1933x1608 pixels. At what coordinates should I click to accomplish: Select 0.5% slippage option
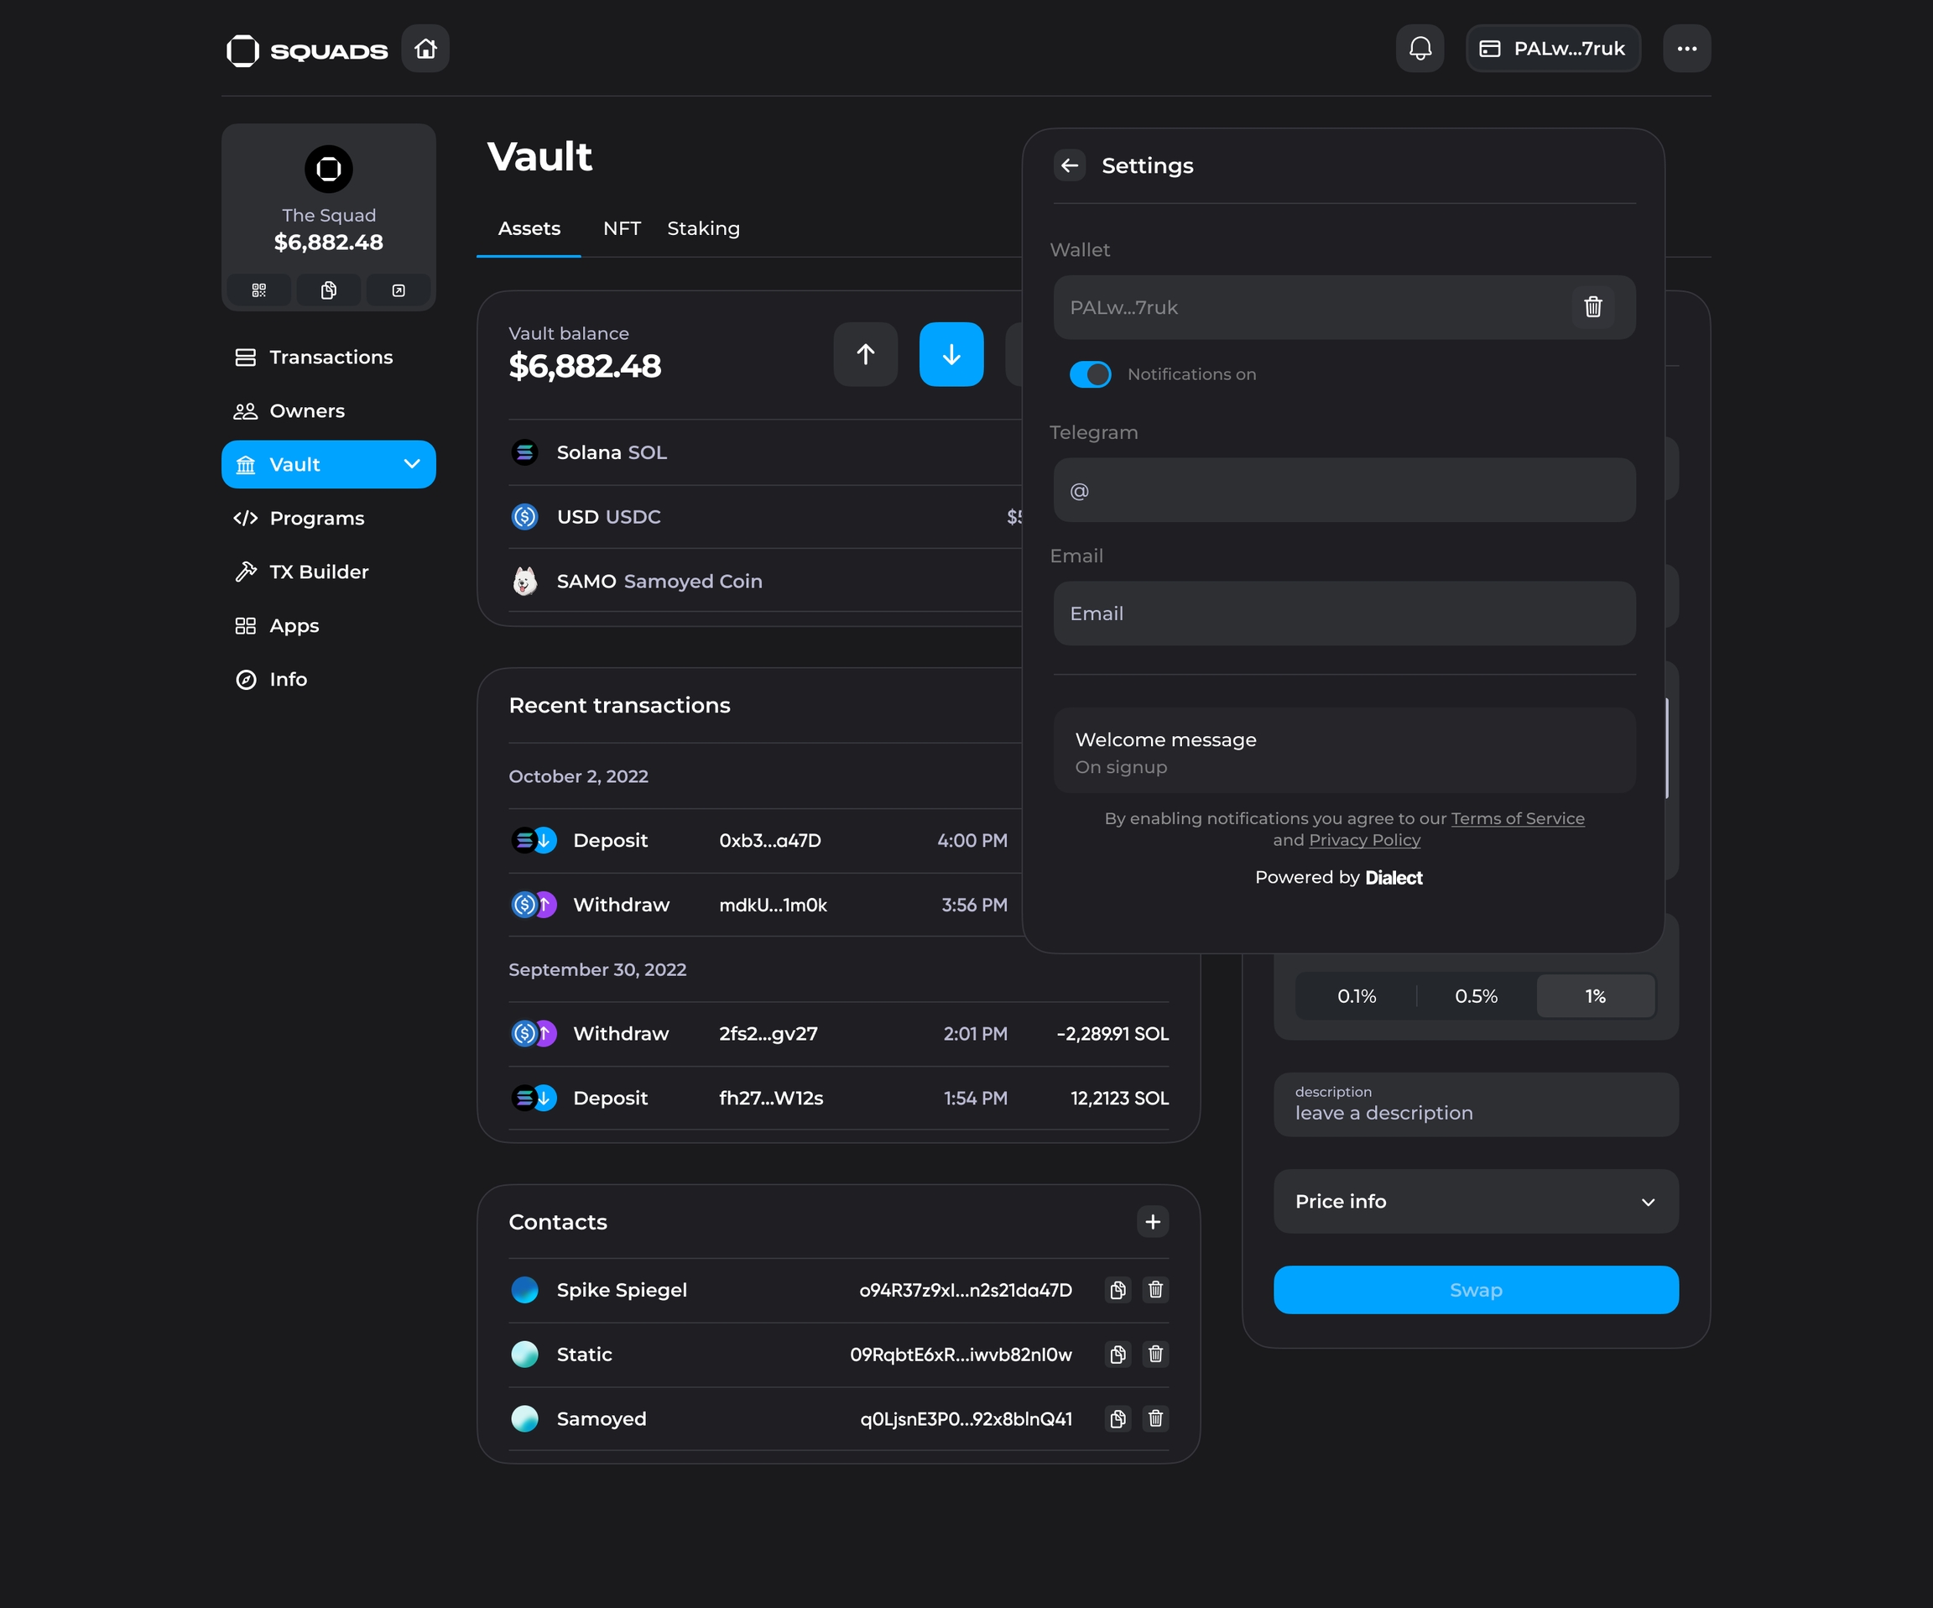1476,996
